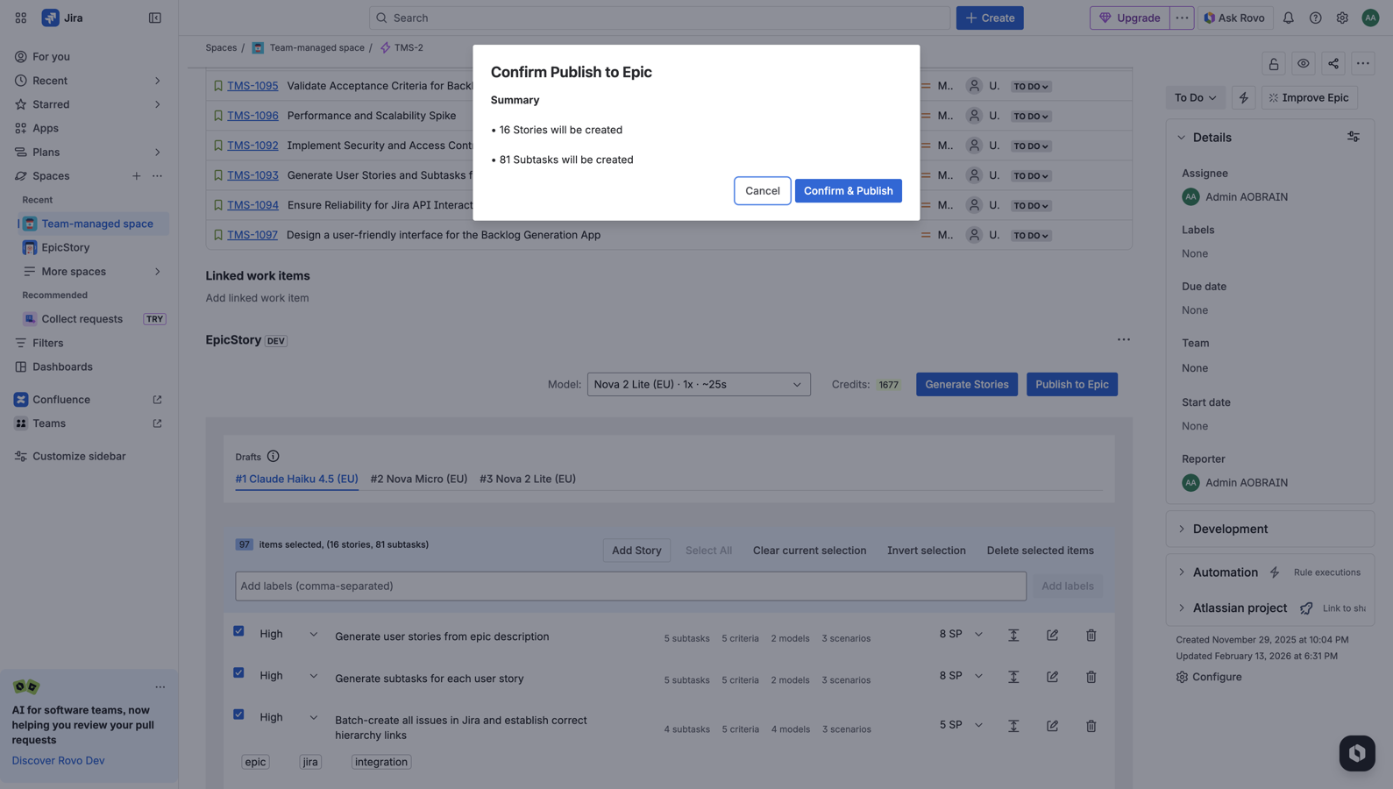The height and width of the screenshot is (789, 1393).
Task: Delete 'Generate user stories from epic description' story
Action: point(1091,635)
